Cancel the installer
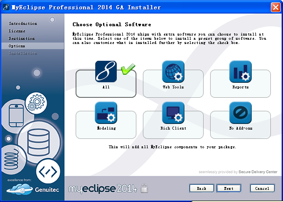 [262, 188]
